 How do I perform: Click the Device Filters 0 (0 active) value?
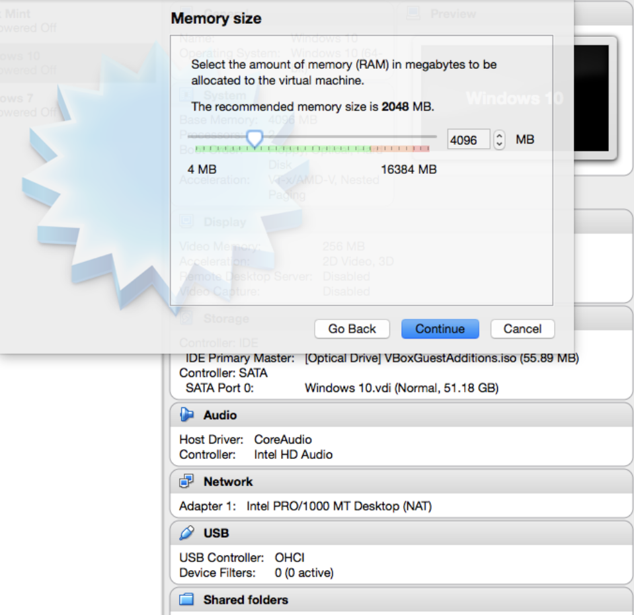coord(304,573)
